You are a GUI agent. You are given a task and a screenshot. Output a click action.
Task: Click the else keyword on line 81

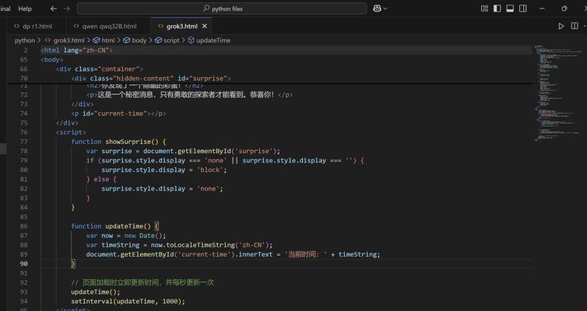101,180
